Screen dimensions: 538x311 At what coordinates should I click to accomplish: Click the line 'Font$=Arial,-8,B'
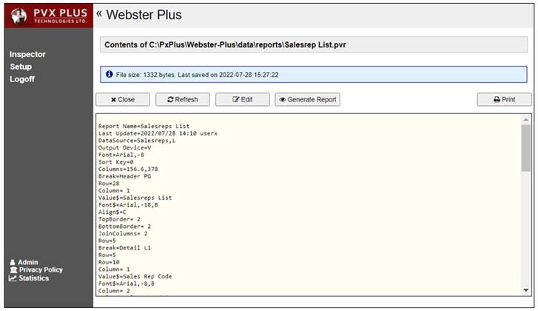point(127,284)
